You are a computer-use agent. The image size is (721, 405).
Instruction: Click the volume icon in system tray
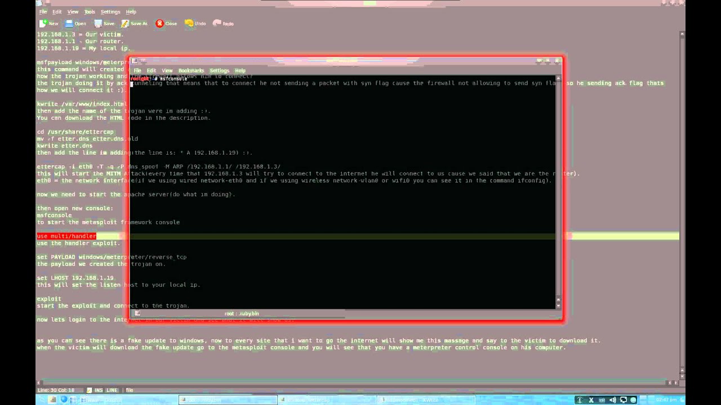pos(613,400)
